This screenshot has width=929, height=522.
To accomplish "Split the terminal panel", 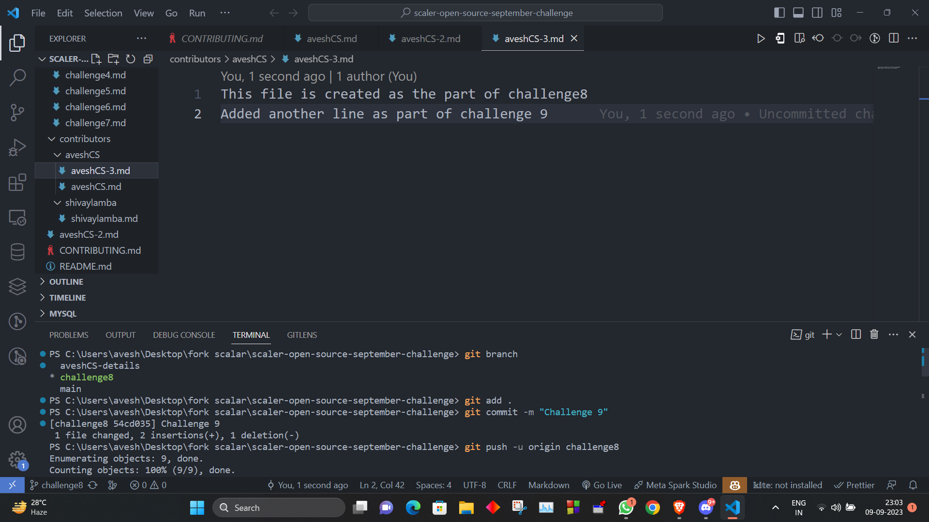I will coord(856,334).
